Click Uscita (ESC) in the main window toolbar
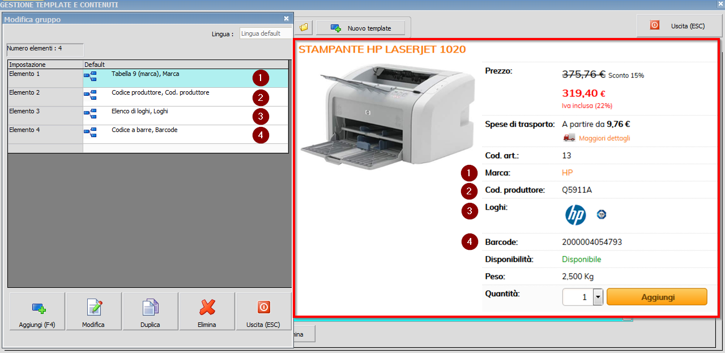This screenshot has width=725, height=353. (679, 25)
